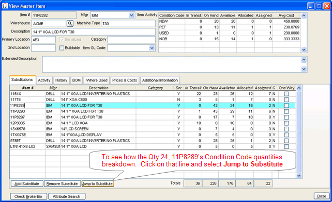Select REF condition code row
The width and height of the screenshot is (332, 202).
(x=229, y=27)
